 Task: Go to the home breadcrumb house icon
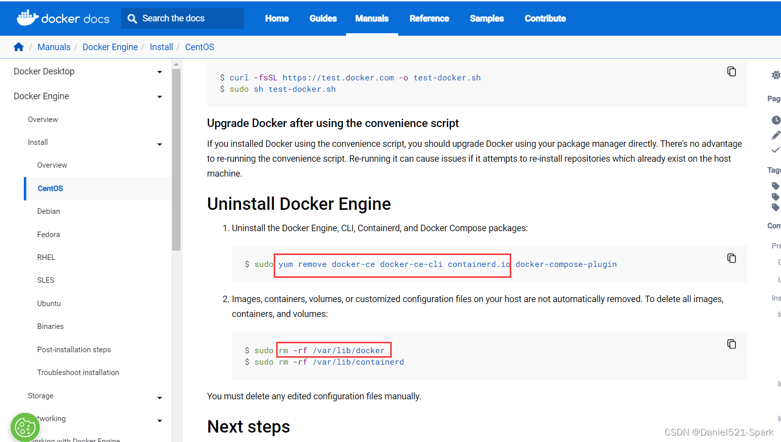pyautogui.click(x=19, y=47)
